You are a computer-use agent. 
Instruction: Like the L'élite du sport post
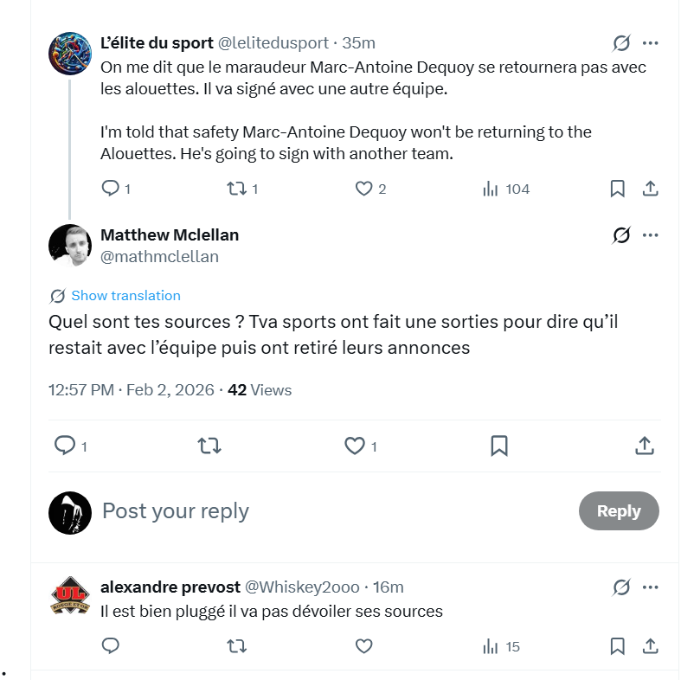364,189
